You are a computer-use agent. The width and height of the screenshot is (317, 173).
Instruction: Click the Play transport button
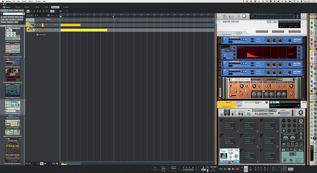(233, 169)
